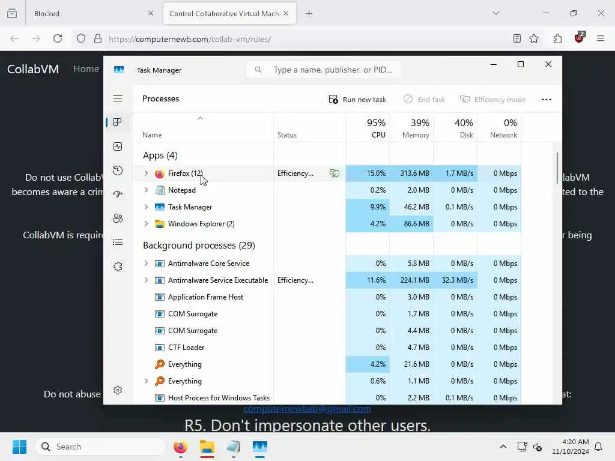Open the Notepad taskbar icon
615x461 pixels.
point(234,447)
